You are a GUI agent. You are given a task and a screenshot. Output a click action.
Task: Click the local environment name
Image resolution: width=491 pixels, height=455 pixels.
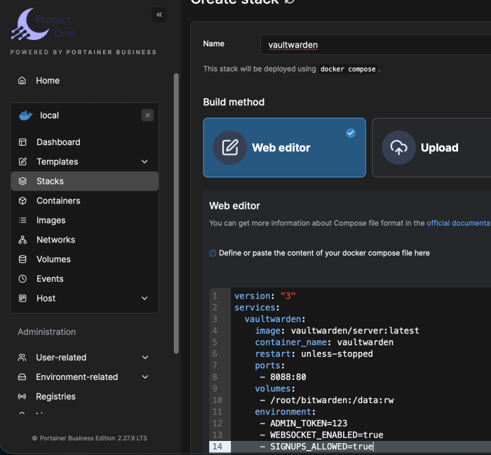pos(49,116)
